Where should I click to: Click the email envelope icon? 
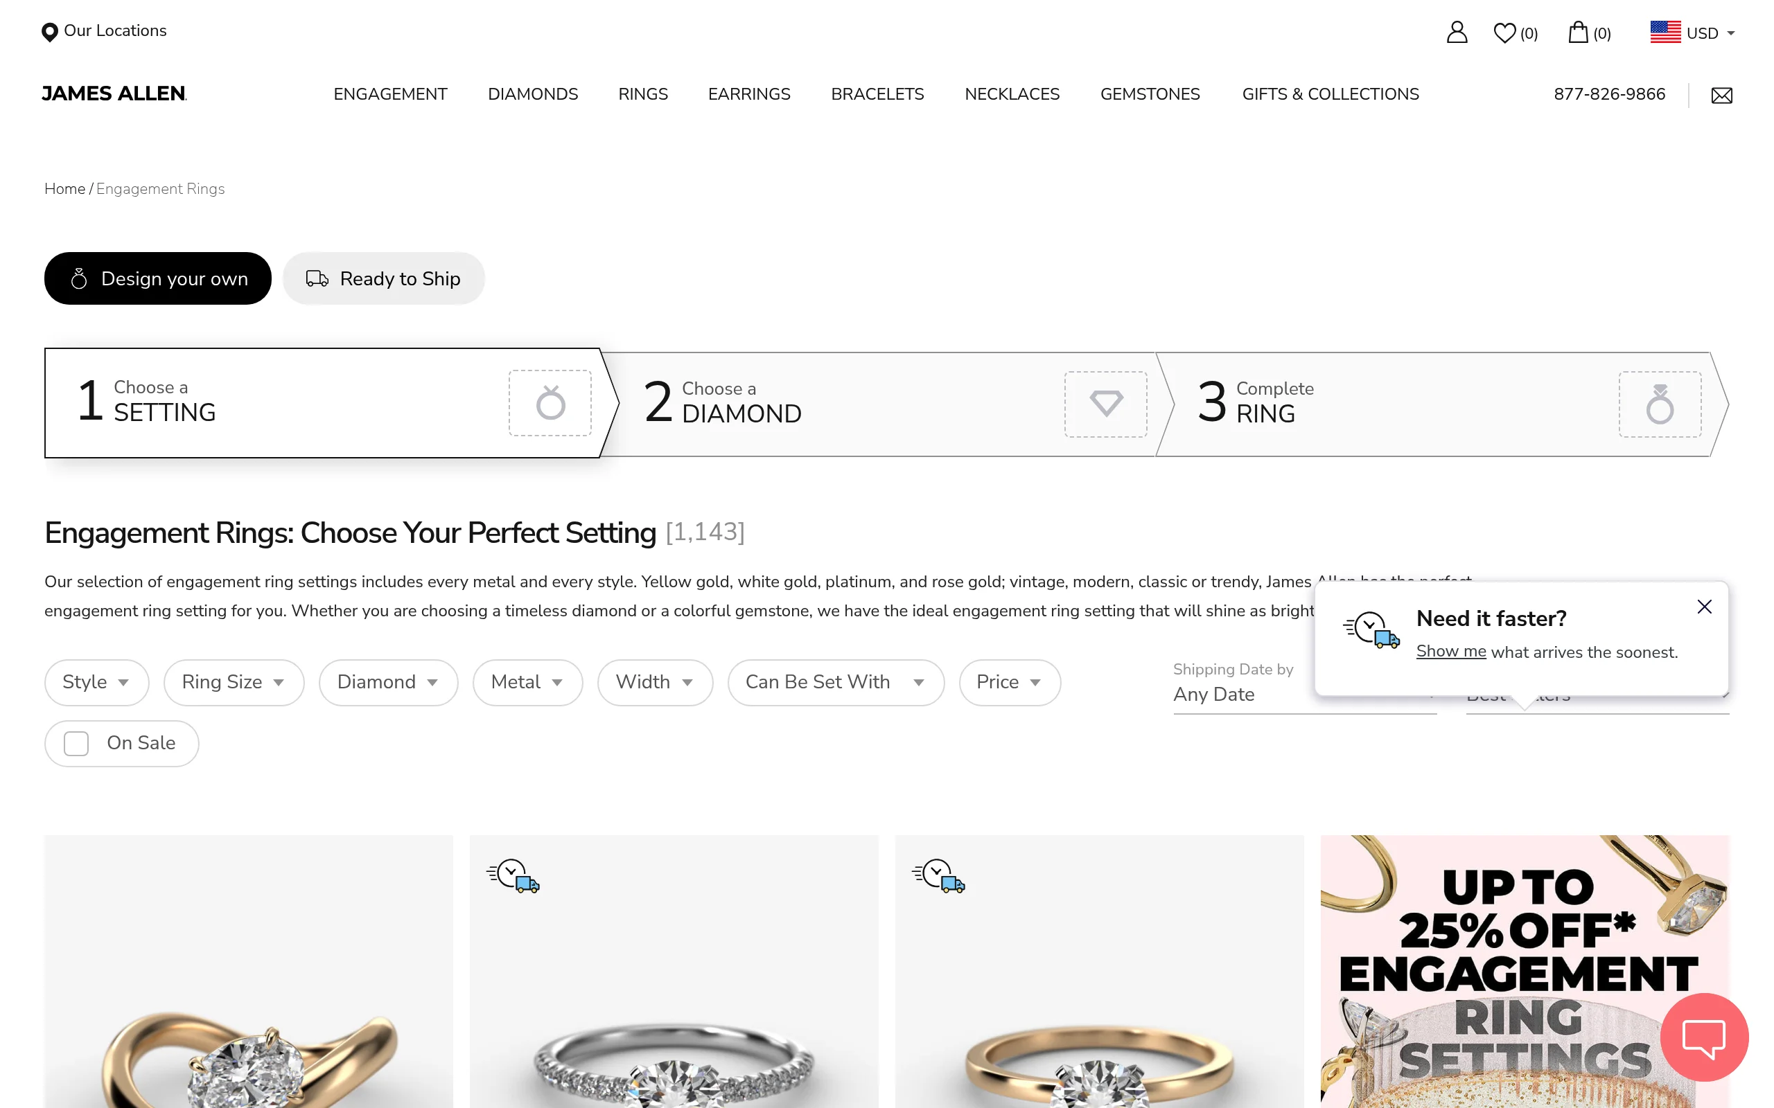(x=1721, y=95)
